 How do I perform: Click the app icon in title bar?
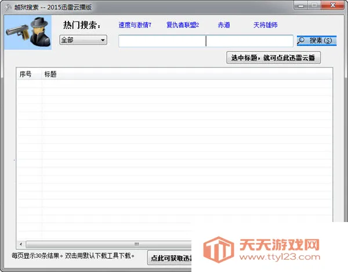(8, 8)
